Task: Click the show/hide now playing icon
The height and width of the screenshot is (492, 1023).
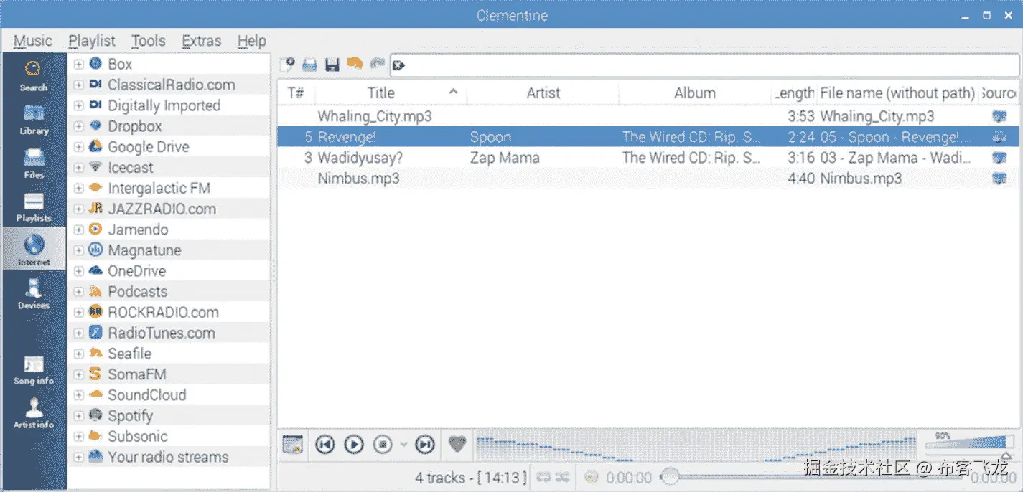Action: (293, 445)
